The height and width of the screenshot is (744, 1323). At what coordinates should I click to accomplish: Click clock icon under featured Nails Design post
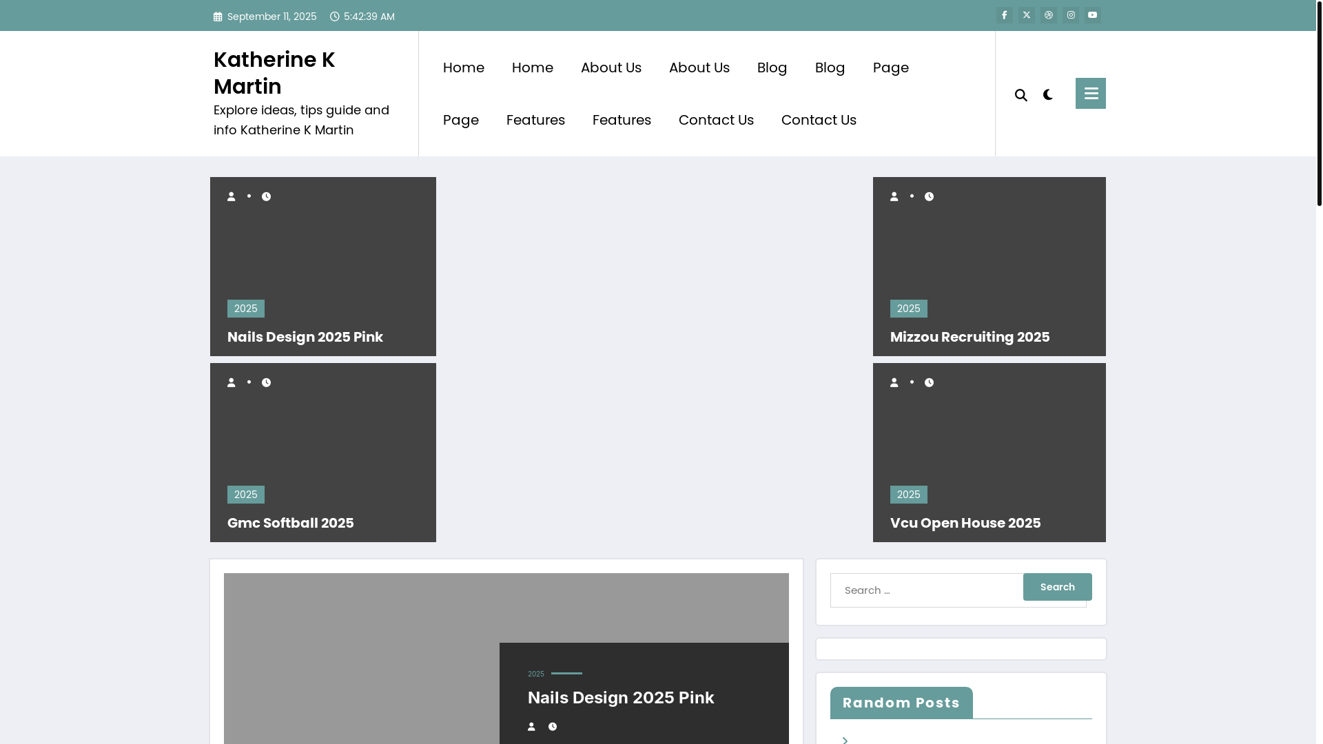pos(553,727)
